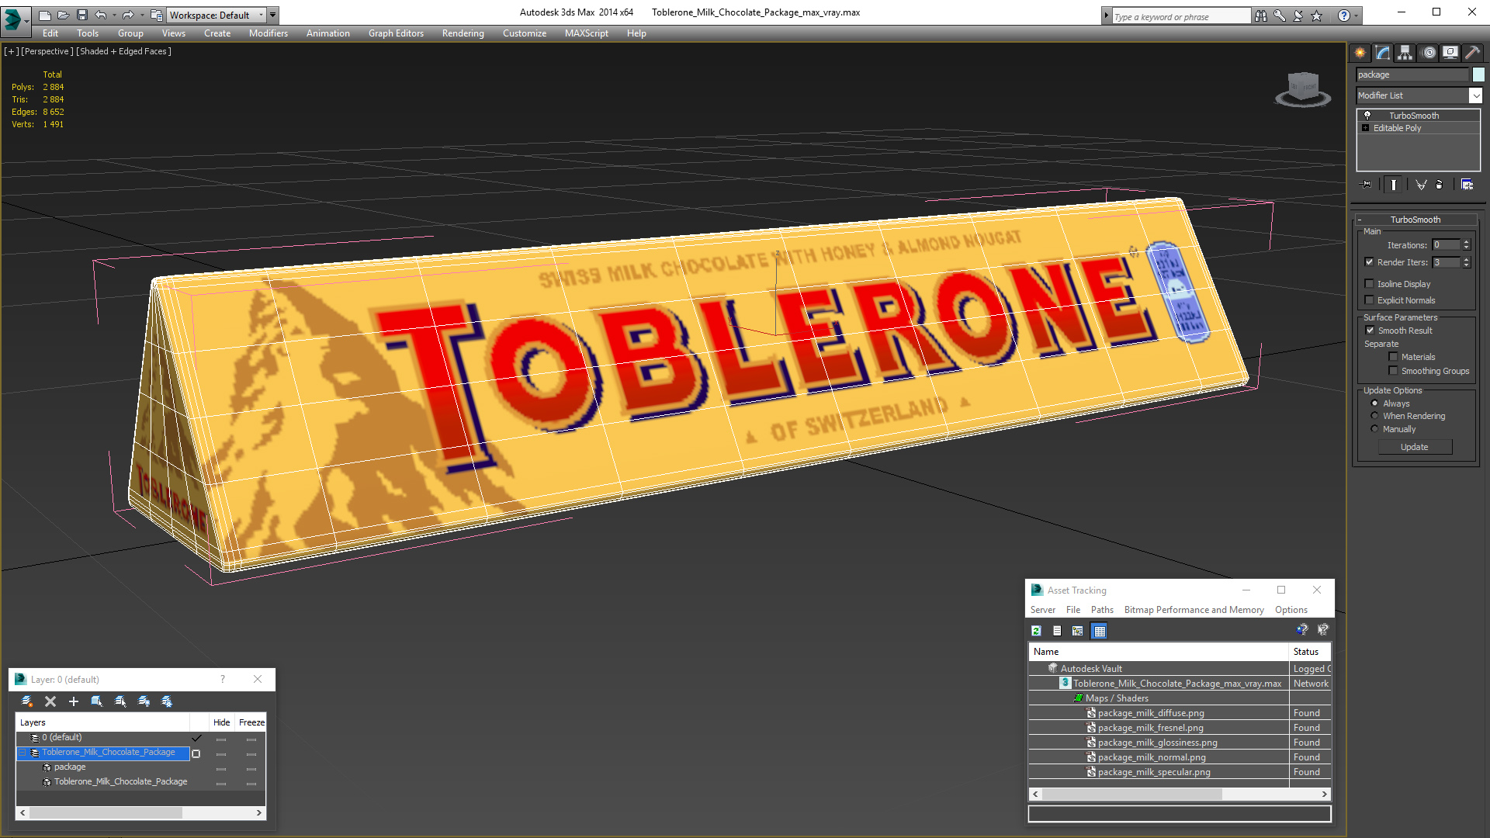Toggle Smooth Result checkbox

tap(1370, 331)
